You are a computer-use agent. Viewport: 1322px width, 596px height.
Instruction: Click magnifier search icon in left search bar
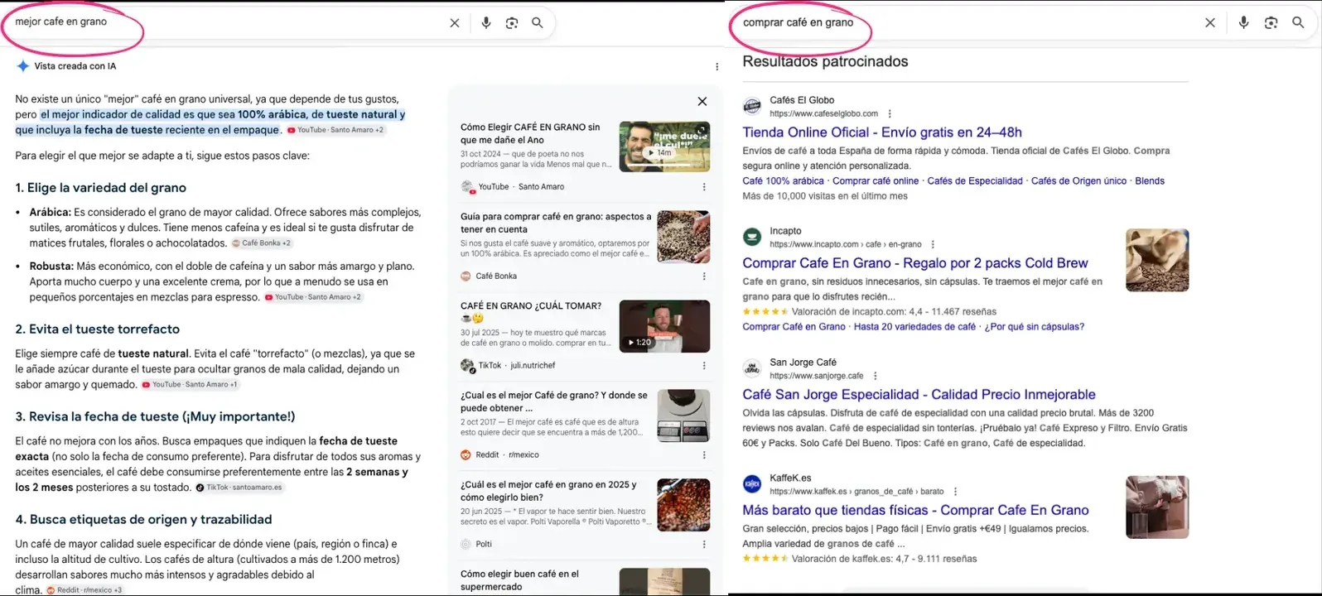pos(538,23)
